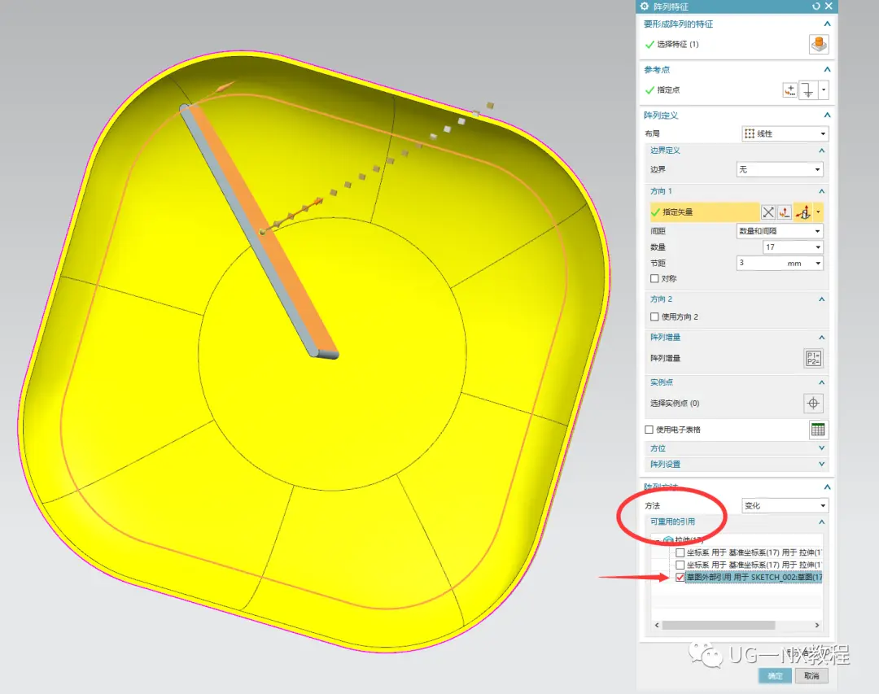Click the reference list left scroll arrow

point(657,625)
